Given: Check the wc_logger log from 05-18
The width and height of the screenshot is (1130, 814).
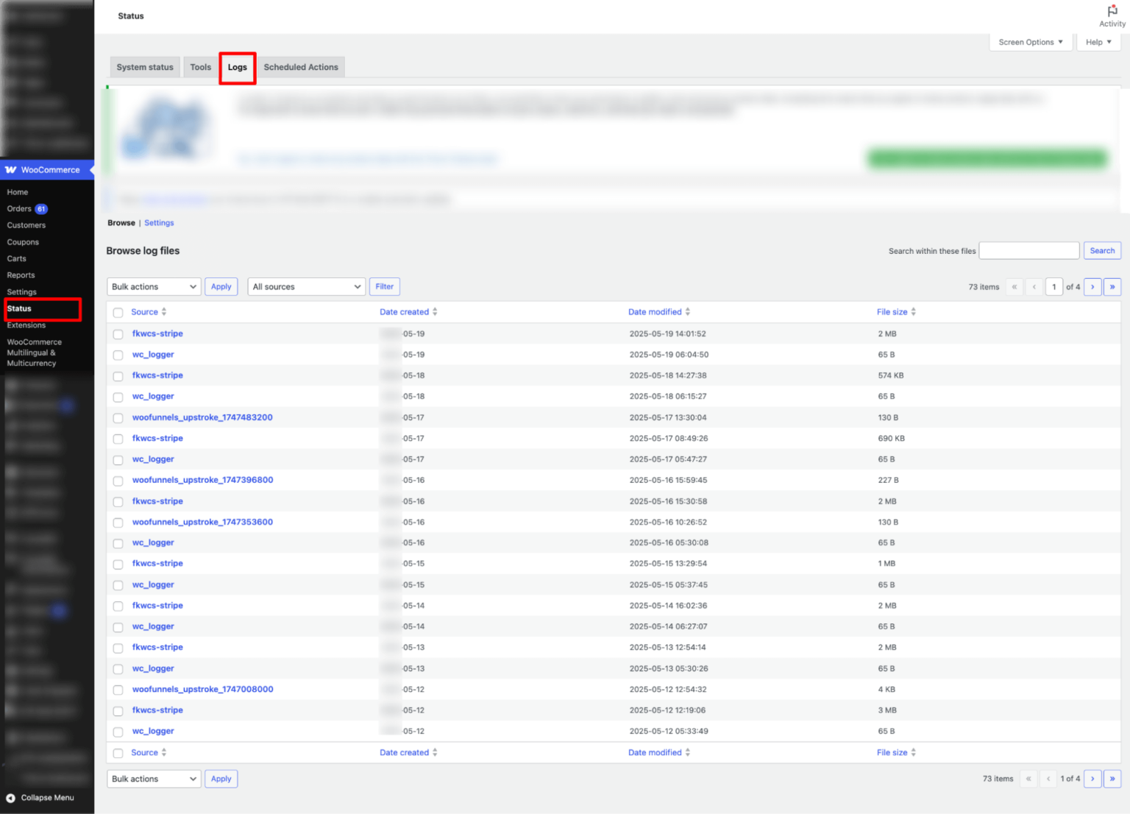Looking at the screenshot, I should click(x=118, y=396).
